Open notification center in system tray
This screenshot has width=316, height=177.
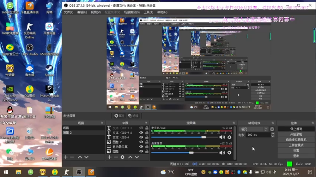click(x=310, y=172)
